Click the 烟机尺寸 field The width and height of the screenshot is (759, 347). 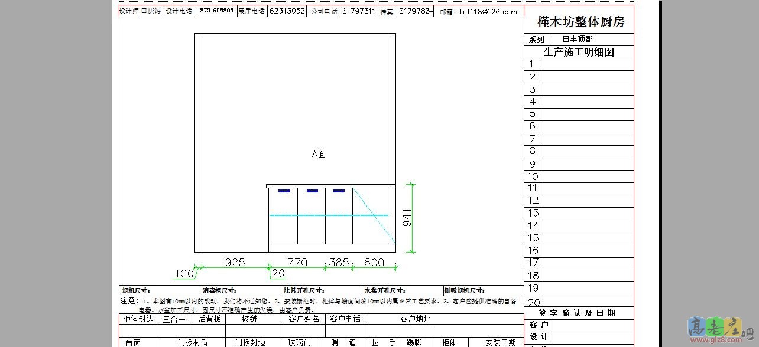pyautogui.click(x=160, y=290)
